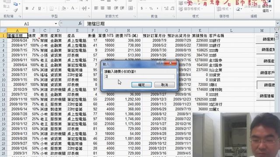Image resolution: width=280 pixels, height=157 pixels.
Task: Open the Borders dropdown arrow
Action: point(56,8)
